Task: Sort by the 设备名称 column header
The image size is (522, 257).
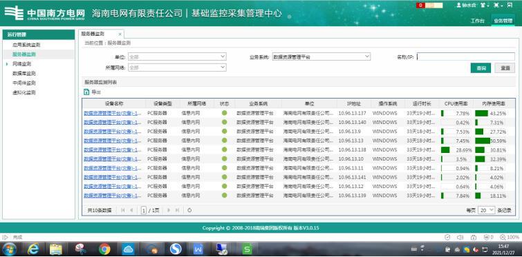Action: pos(113,103)
